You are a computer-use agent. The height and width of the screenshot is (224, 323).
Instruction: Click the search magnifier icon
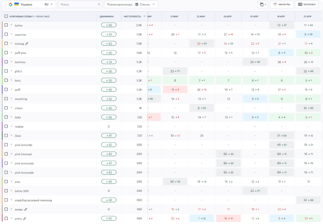[x=99, y=4]
